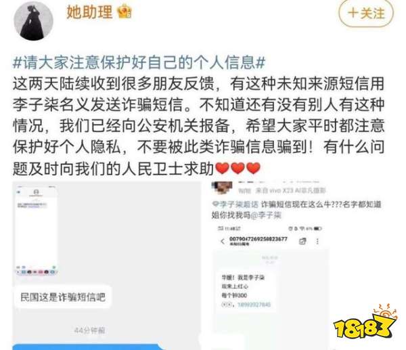Open hashtag 请大家注意保护好自己的个人信息
Screen dimensions: 406x350
point(139,63)
